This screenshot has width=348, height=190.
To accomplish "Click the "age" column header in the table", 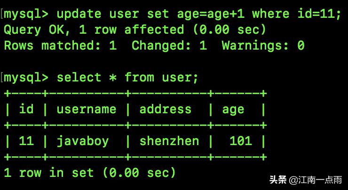I will point(233,110).
